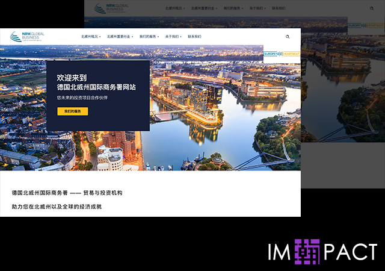The image size is (385, 271).
Task: Expand the 北威州概况 menu in front window
Action: point(91,37)
